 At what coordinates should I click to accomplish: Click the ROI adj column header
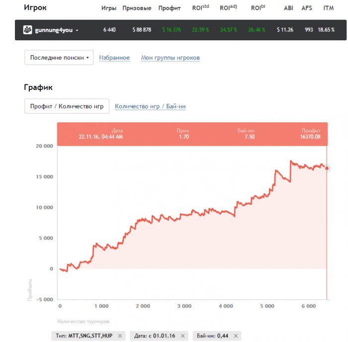228,8
